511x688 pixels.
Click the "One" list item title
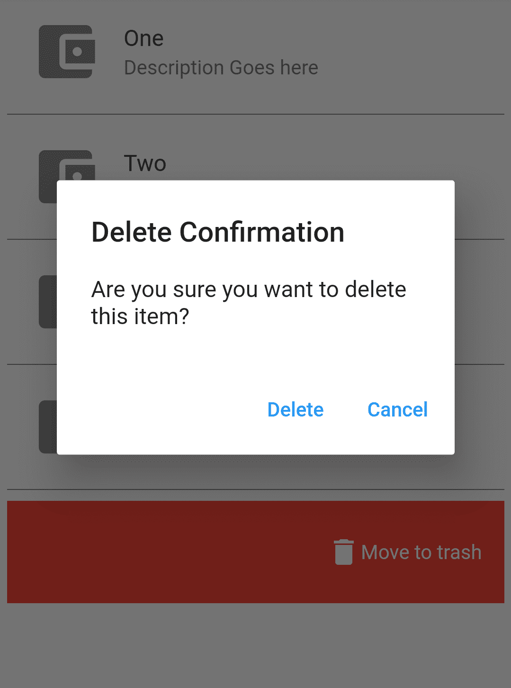(x=144, y=38)
